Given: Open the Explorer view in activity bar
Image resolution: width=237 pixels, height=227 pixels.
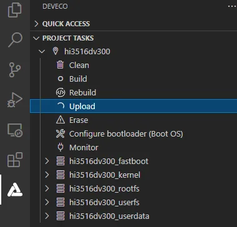Looking at the screenshot, I should click(15, 9).
